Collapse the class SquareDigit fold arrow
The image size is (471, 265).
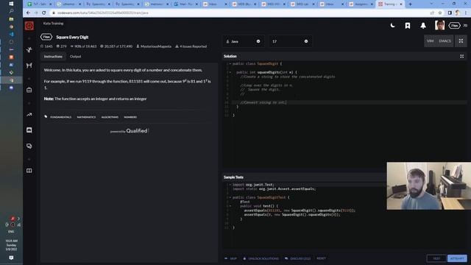point(230,64)
